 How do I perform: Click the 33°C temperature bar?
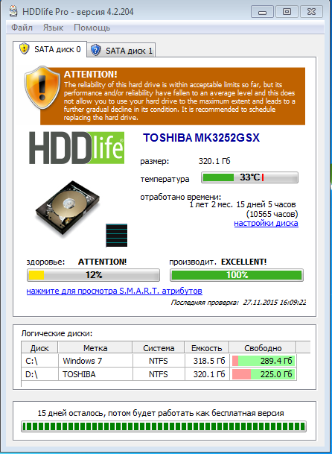[249, 177]
